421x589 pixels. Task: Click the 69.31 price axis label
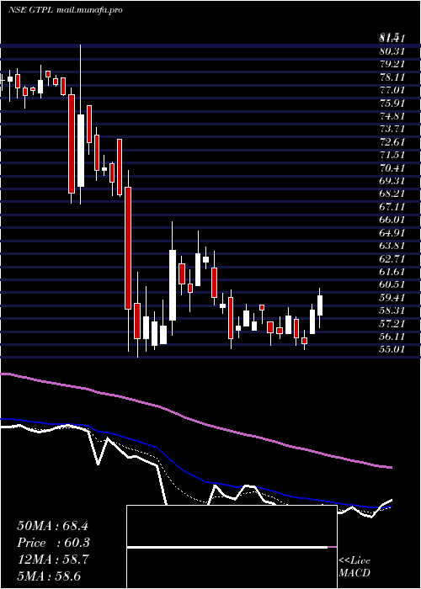392,181
